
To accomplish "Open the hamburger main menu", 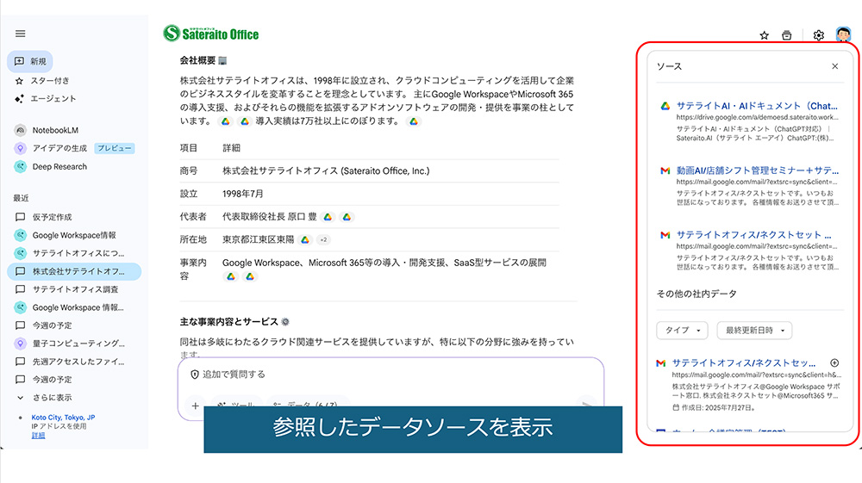I will click(21, 34).
